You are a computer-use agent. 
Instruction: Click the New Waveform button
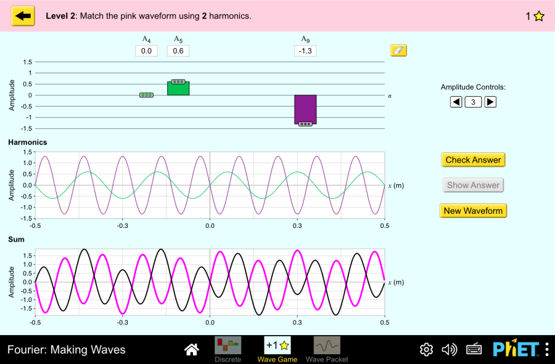point(473,211)
